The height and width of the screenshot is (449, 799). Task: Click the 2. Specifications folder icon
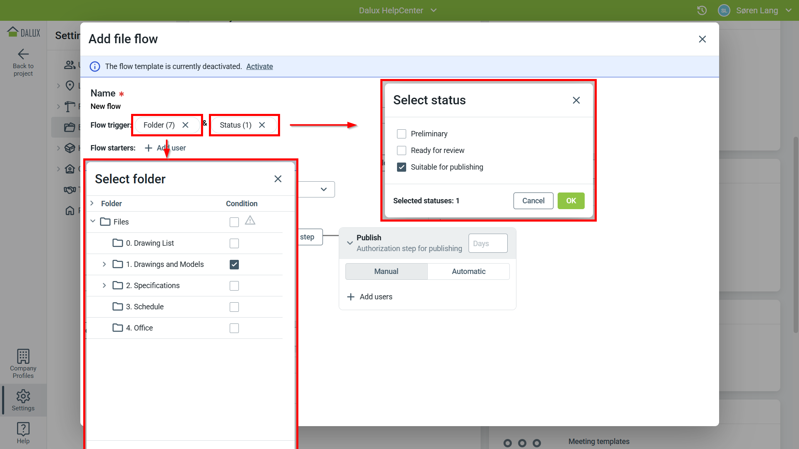pos(118,285)
